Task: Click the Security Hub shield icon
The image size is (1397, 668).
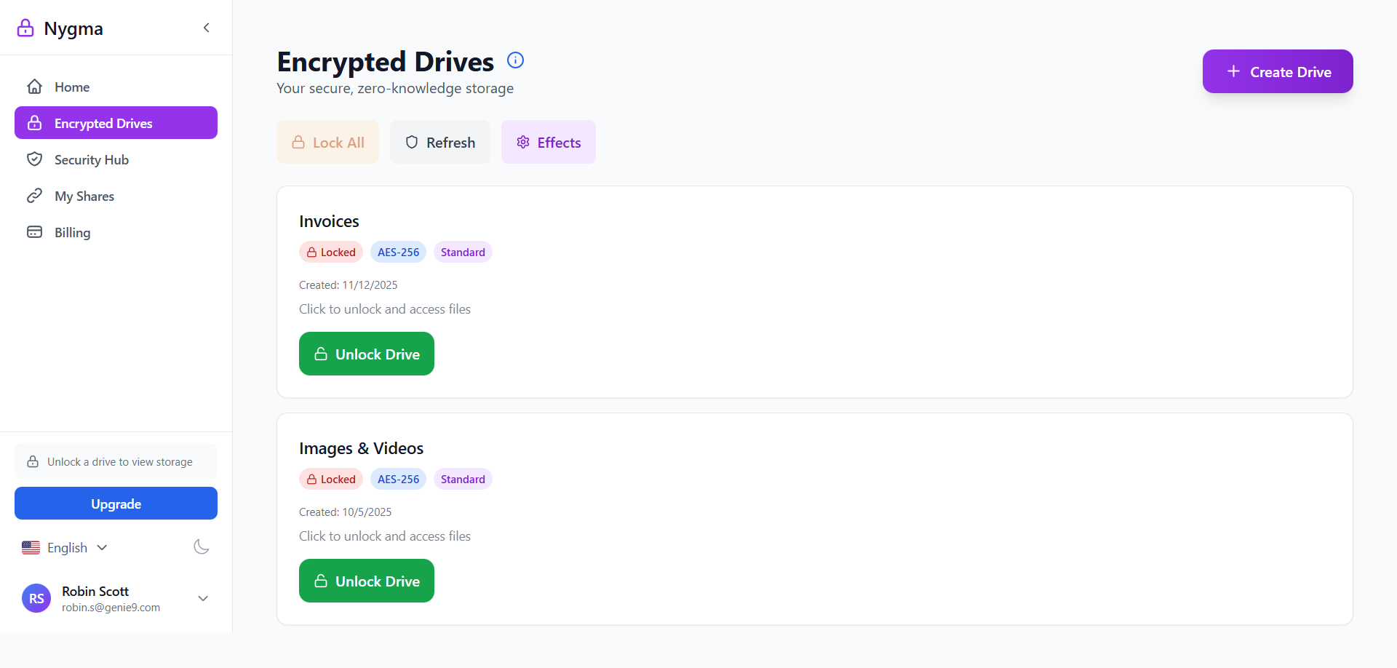Action: coord(34,159)
